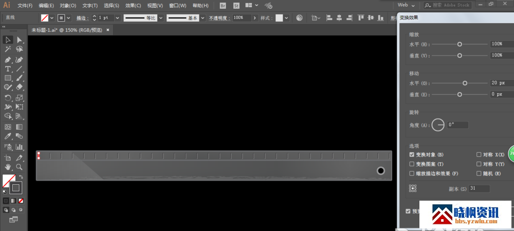The image size is (514, 231).
Task: Activate the Zoom magnifier tool
Action: (x=20, y=167)
